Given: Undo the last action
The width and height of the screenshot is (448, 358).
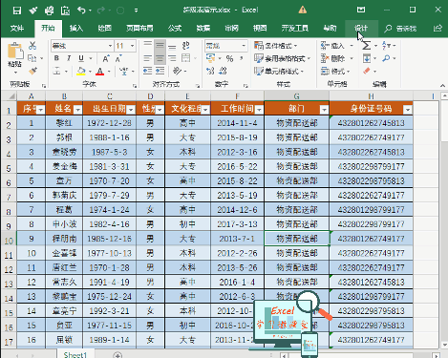Looking at the screenshot, I should tap(81, 11).
